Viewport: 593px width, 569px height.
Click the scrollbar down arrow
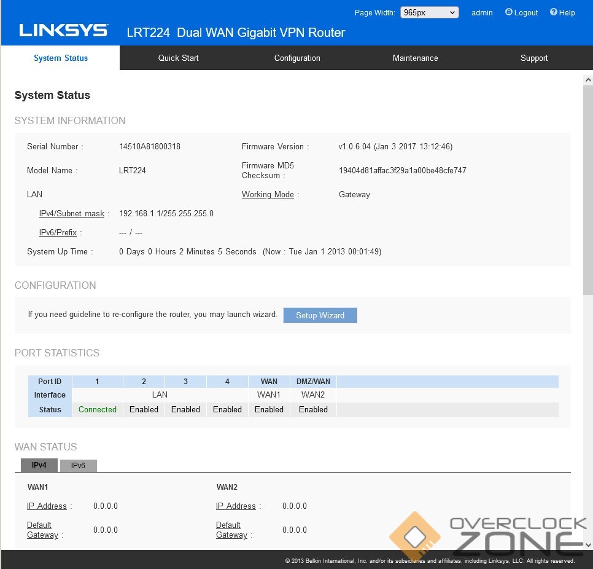(587, 545)
